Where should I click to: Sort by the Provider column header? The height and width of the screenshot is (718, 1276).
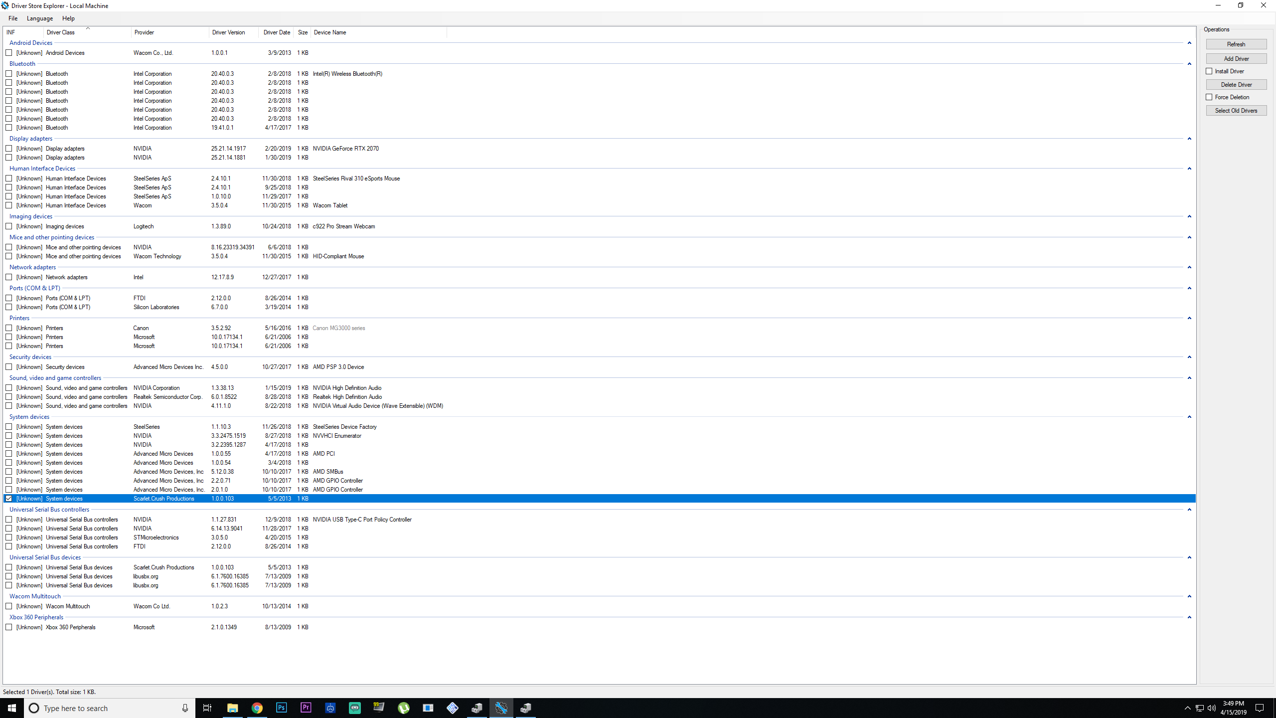click(170, 32)
